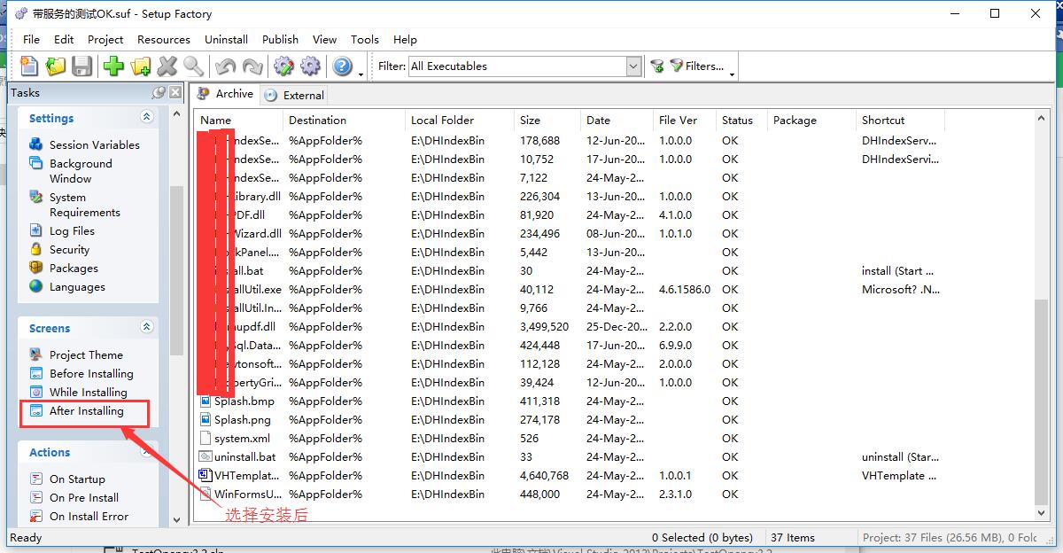Collapse the Settings section chevron
Image resolution: width=1063 pixels, height=553 pixels.
coord(147,117)
